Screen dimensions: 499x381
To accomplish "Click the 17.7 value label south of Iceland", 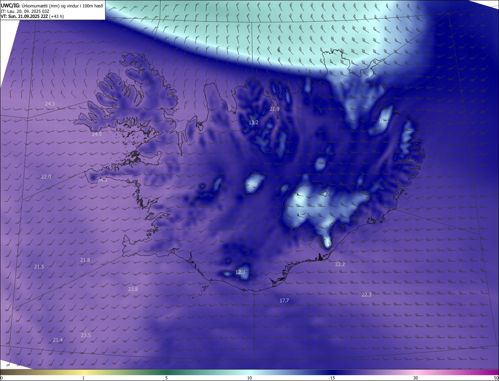I will [284, 300].
